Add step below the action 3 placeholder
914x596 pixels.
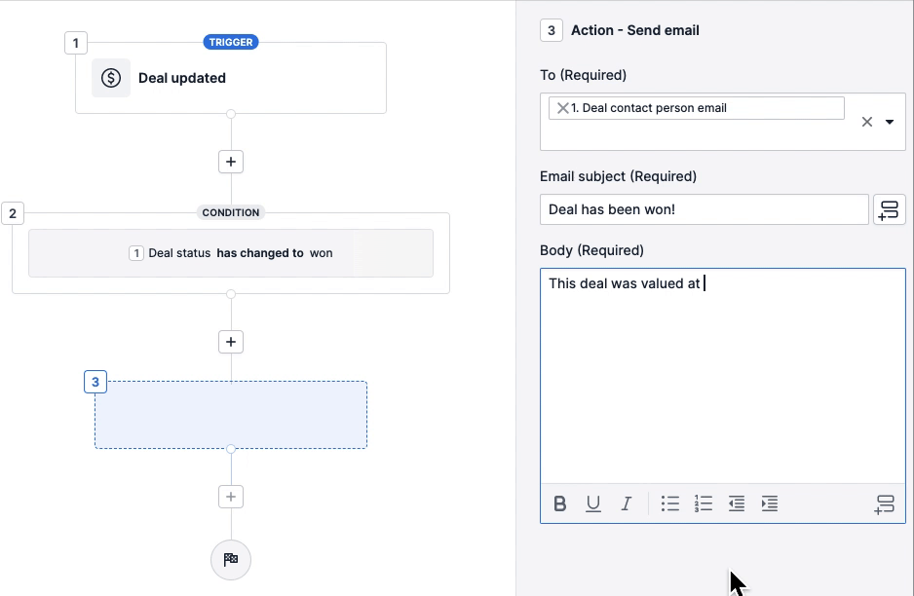(x=231, y=497)
